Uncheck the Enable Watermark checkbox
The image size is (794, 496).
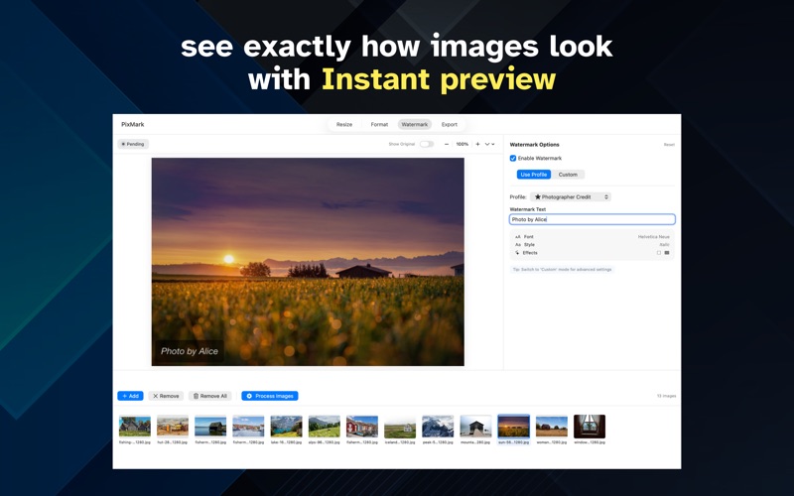click(x=513, y=159)
